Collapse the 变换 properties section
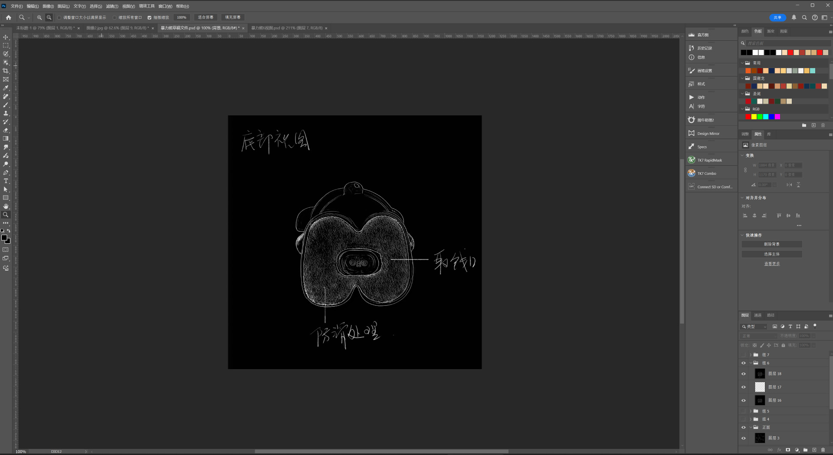Screen dimensions: 833x455 coord(742,155)
